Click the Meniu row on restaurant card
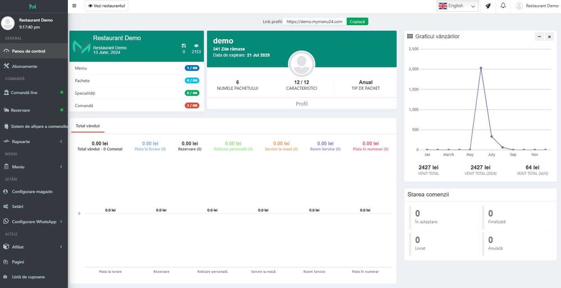Image resolution: width=561 pixels, height=288 pixels. (137, 68)
